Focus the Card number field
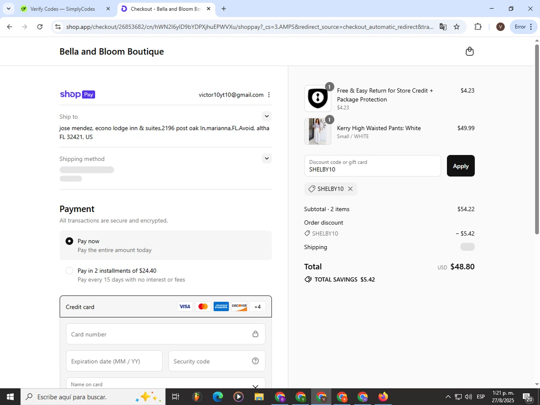 tap(166, 334)
